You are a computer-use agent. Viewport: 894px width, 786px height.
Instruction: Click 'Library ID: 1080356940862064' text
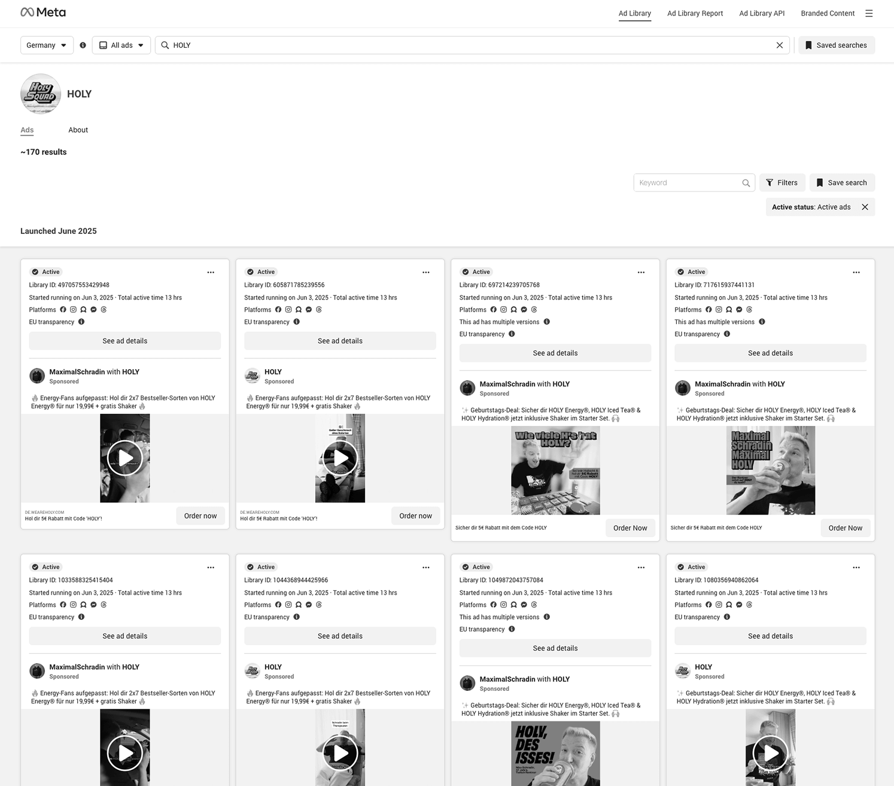point(716,580)
